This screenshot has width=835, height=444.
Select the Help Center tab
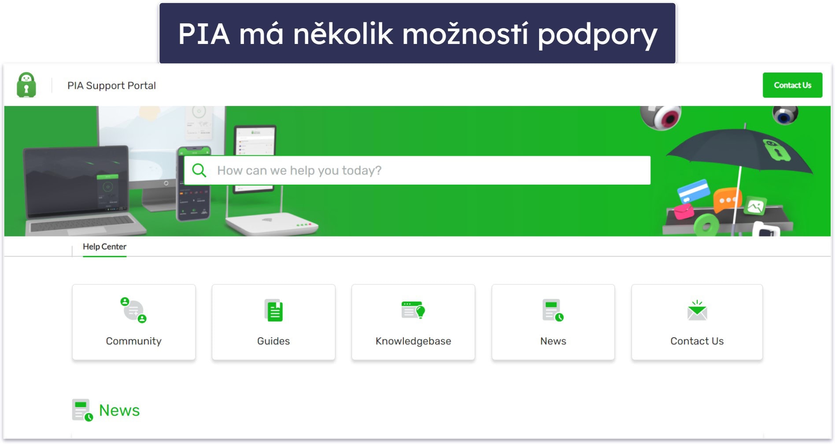(x=104, y=247)
